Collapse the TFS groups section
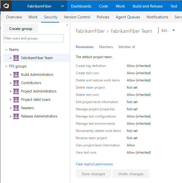 (6, 66)
